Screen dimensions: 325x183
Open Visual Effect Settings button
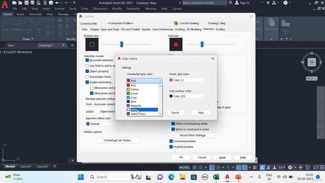pyautogui.click(x=193, y=135)
